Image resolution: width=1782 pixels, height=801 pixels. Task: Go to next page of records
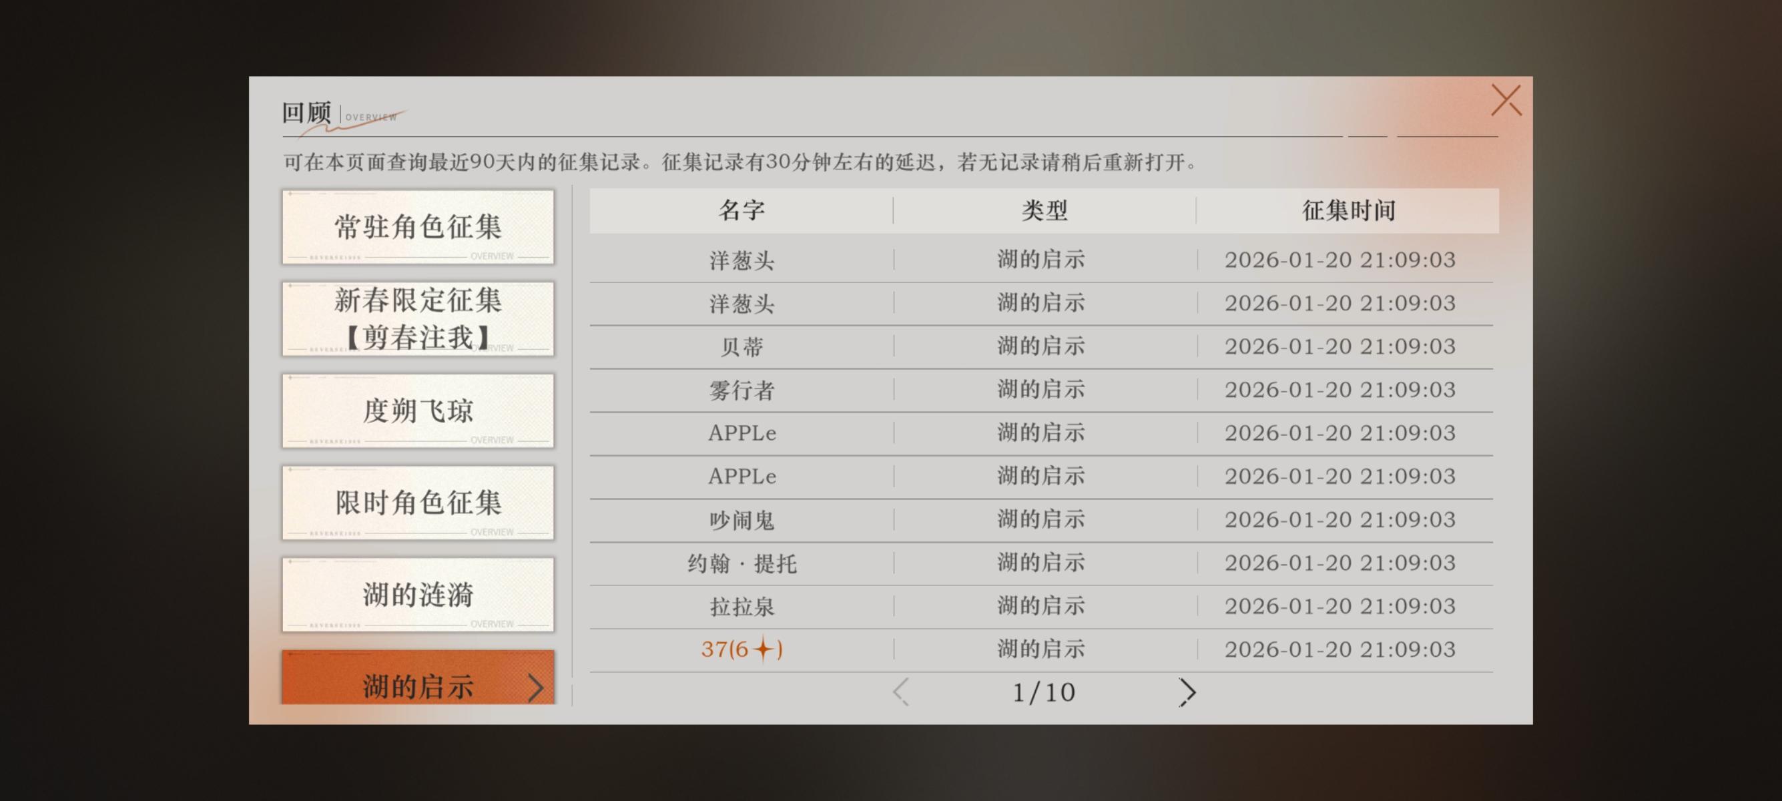click(x=1187, y=692)
